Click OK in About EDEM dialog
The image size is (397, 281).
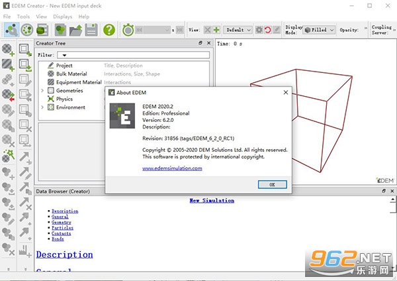272,185
